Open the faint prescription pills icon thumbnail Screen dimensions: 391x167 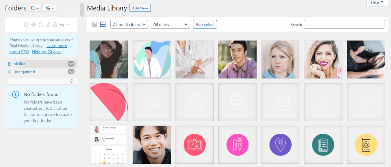tap(280, 102)
